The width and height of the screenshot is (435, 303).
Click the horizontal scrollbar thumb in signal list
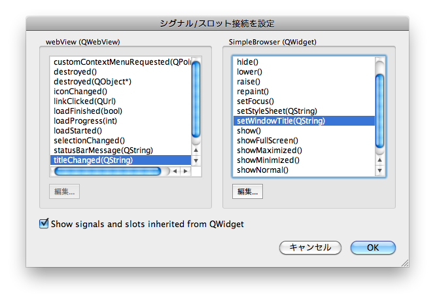(x=108, y=171)
